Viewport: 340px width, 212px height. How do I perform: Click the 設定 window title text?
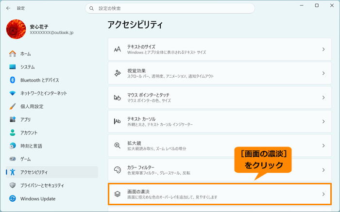tap(21, 8)
